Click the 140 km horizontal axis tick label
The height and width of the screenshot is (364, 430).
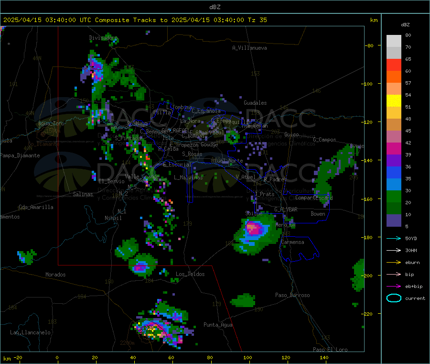coord(324,358)
